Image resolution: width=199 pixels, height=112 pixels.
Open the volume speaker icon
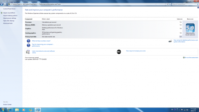pyautogui.click(x=187, y=110)
